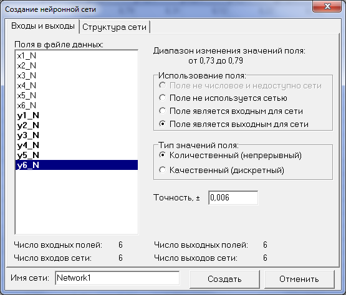
Task: Select 'Качественный (дискретный)' value type
Action: 221,170
